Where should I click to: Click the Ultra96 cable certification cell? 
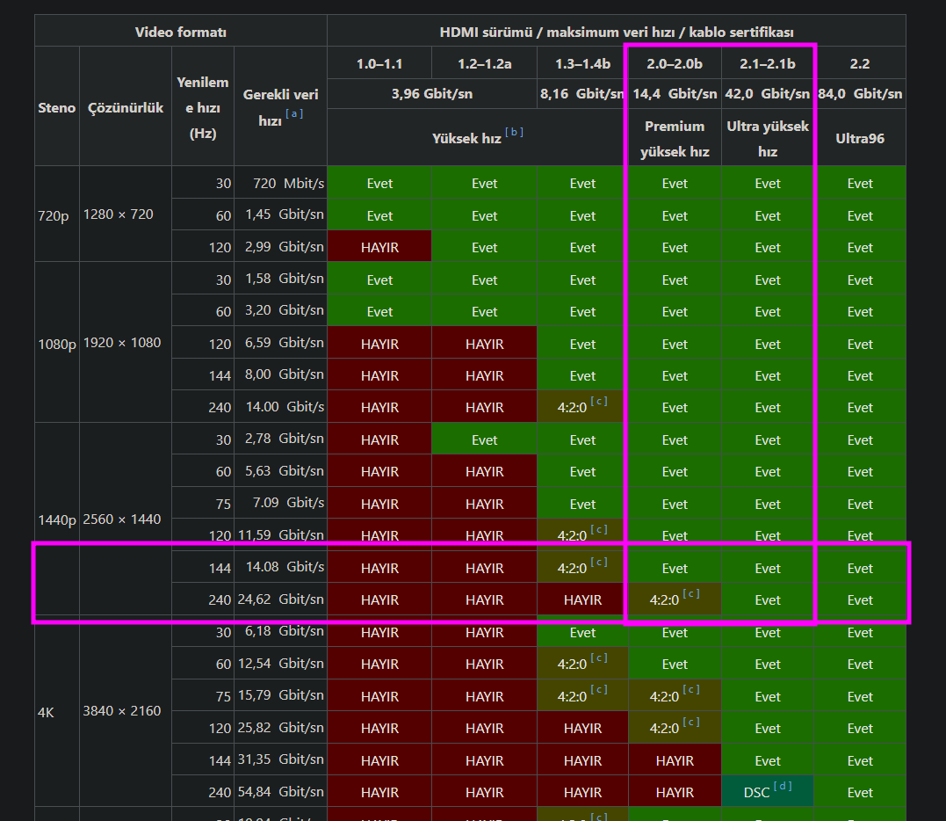pos(860,138)
